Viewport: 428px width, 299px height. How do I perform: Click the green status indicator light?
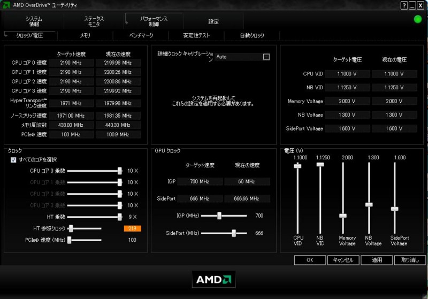(x=418, y=19)
